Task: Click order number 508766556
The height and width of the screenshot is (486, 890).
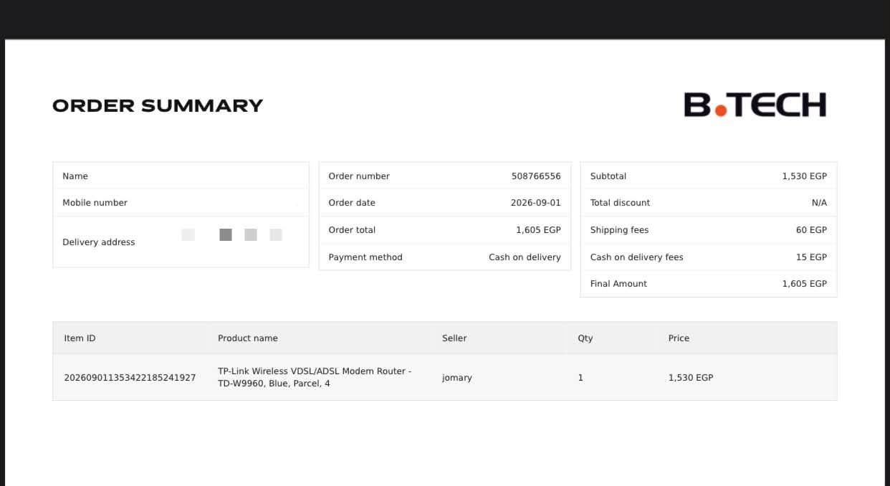Action: click(x=536, y=176)
